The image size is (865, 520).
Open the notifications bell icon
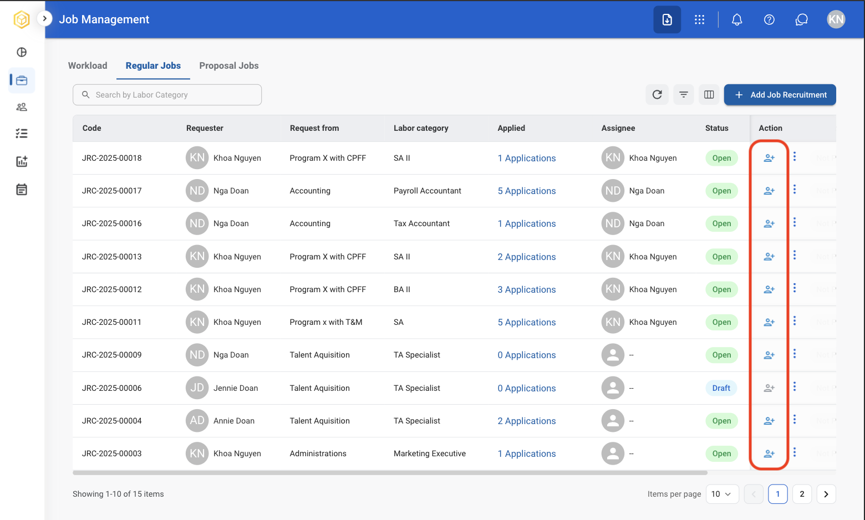point(737,20)
